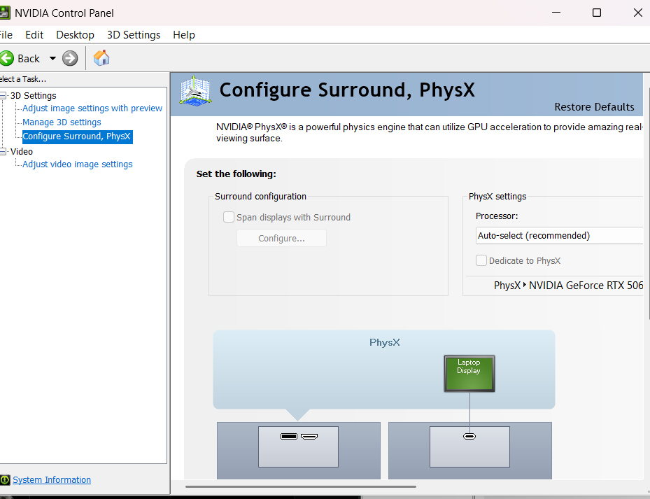Click the white HDMI connector icon
Screen dimensions: 650x499
pyautogui.click(x=309, y=437)
